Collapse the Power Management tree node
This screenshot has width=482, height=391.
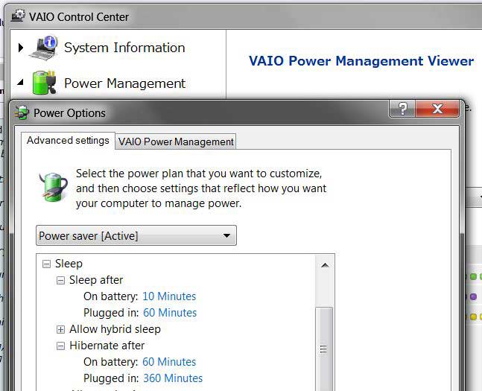click(x=21, y=83)
